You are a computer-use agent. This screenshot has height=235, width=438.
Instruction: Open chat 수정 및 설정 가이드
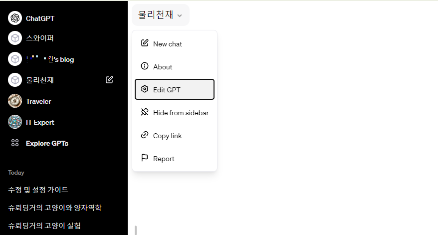point(38,190)
